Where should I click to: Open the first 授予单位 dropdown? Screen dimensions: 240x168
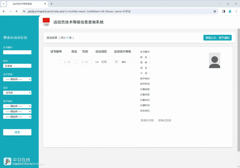tap(17, 106)
